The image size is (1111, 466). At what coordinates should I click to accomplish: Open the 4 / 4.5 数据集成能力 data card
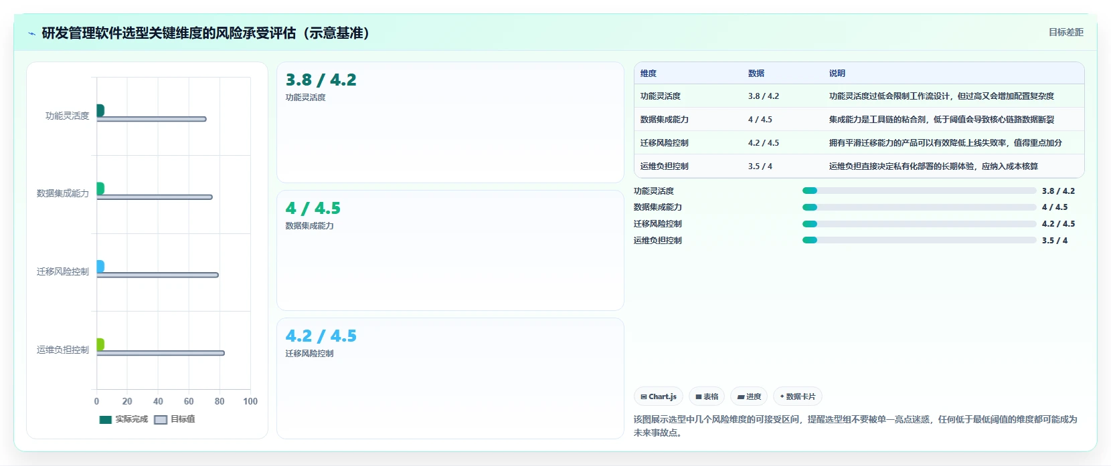450,251
